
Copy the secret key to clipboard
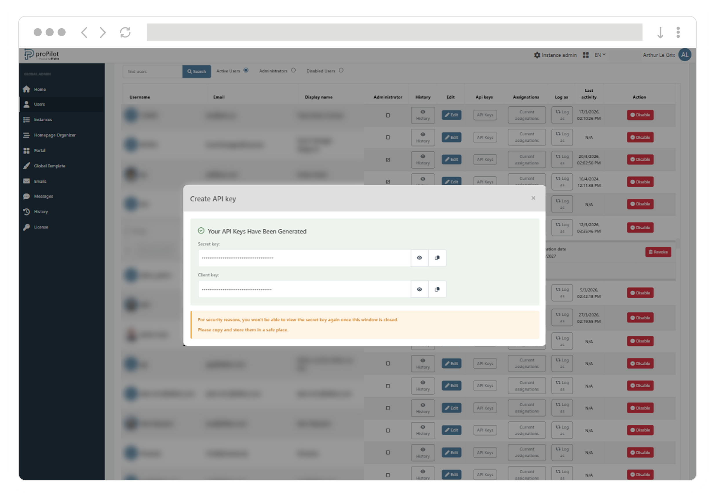(x=437, y=258)
